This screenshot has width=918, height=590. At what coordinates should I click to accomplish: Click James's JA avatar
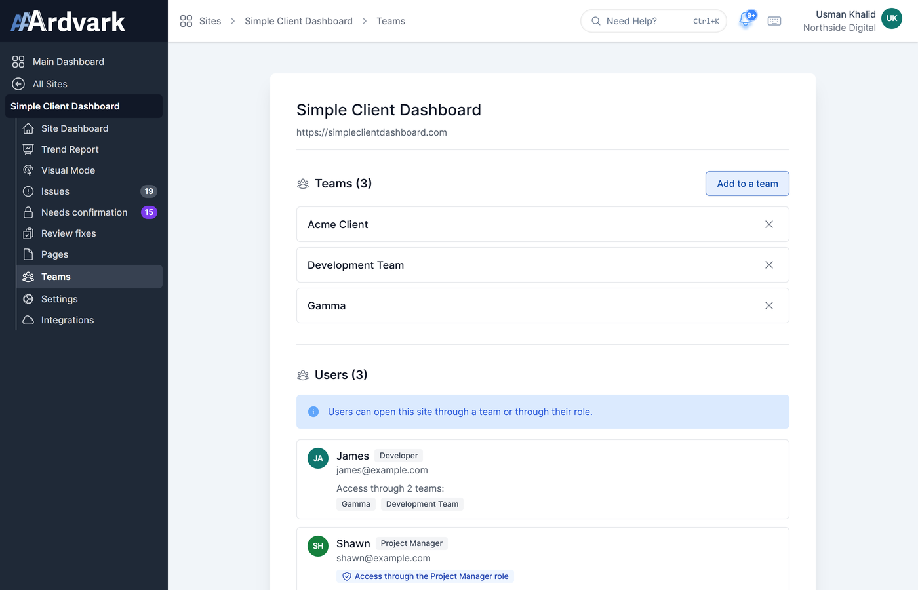point(318,458)
